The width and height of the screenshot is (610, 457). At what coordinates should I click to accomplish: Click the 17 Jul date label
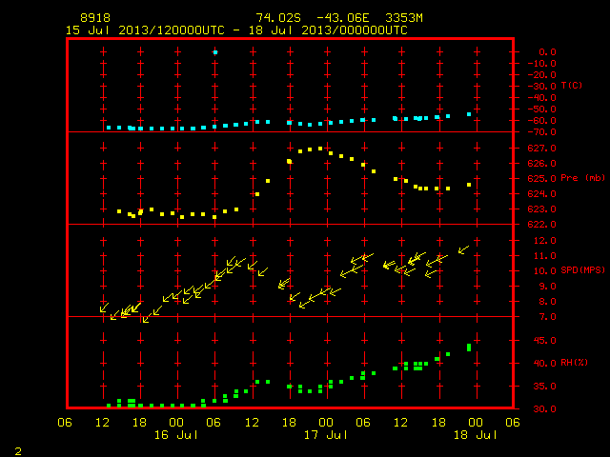pyautogui.click(x=326, y=434)
